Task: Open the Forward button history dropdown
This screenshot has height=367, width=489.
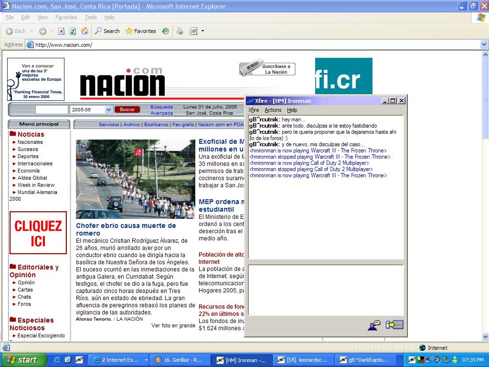Action: click(x=52, y=31)
